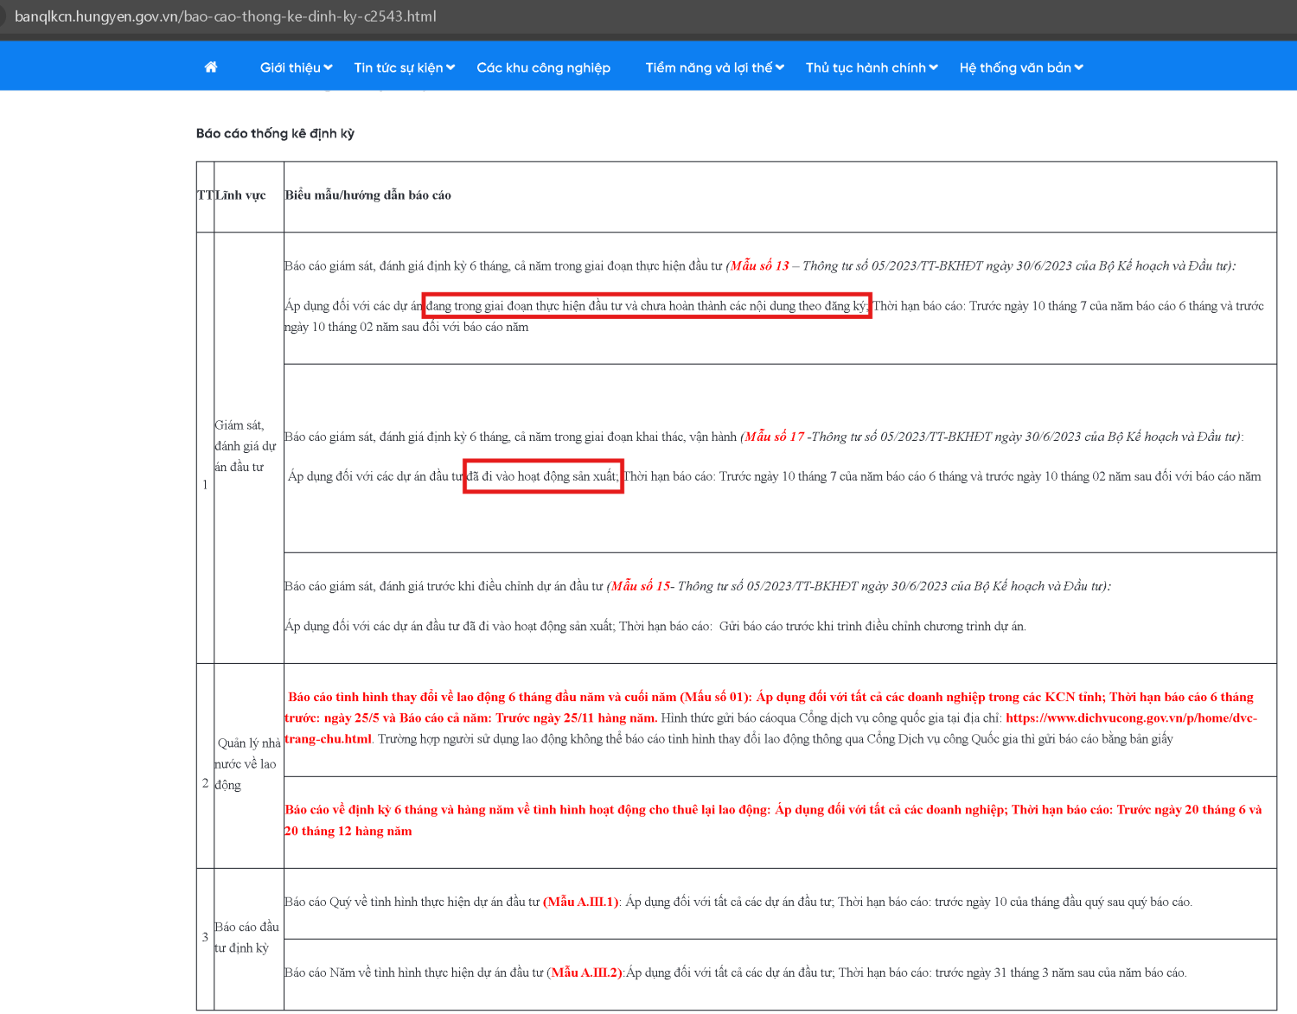
Task: Follow the dichvucong.gov.vn portal URL link
Action: [1130, 718]
